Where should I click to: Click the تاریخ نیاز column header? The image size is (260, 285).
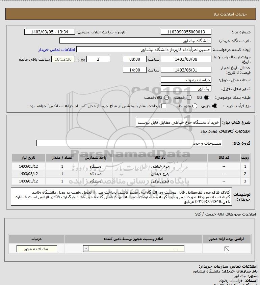tap(28, 158)
